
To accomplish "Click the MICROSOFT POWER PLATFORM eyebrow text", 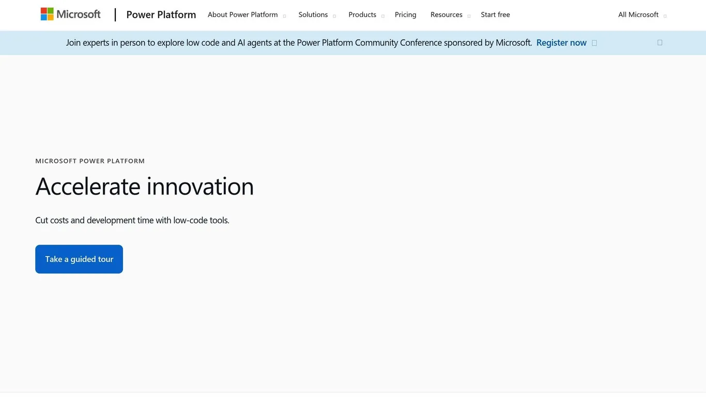I will point(90,161).
